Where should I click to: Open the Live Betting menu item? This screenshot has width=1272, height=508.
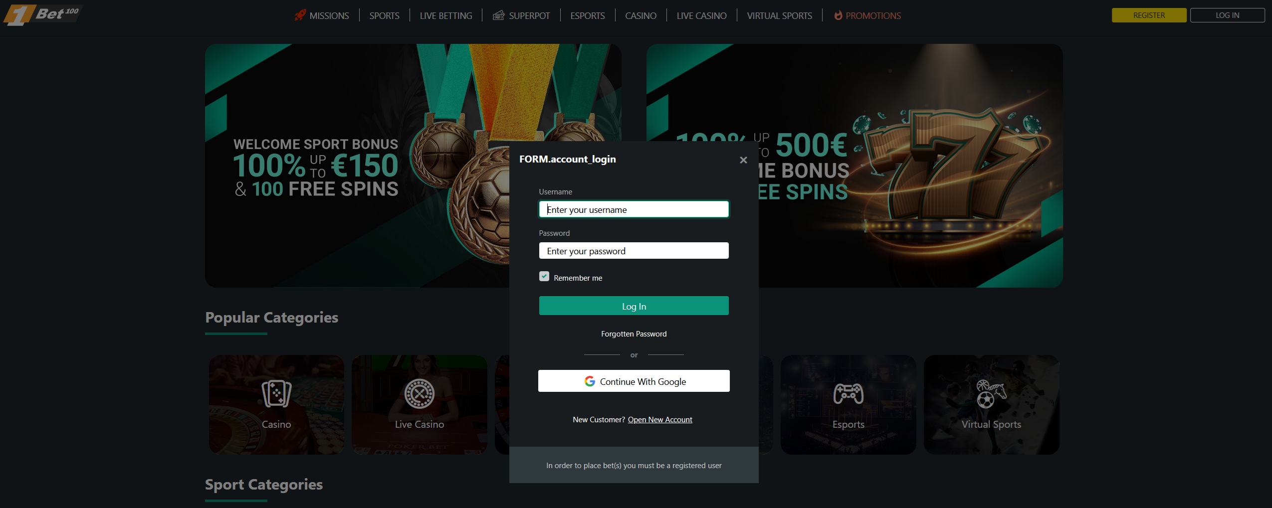[x=446, y=15]
